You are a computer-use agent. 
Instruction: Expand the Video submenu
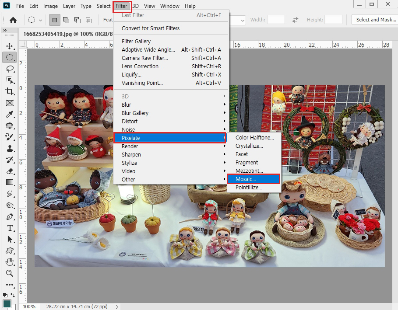(171, 171)
